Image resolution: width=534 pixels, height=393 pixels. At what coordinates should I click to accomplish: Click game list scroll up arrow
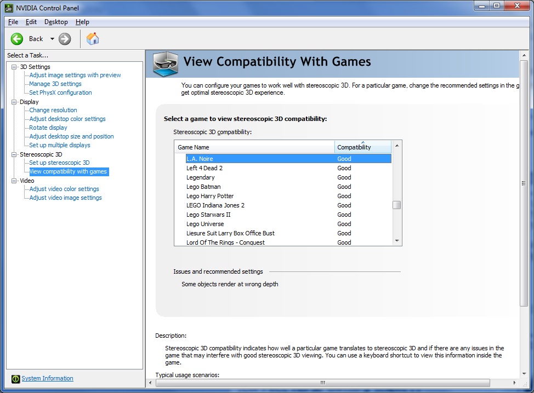pos(396,146)
